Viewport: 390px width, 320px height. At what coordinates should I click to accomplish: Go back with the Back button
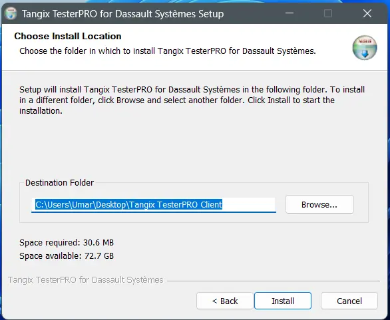[x=224, y=301]
